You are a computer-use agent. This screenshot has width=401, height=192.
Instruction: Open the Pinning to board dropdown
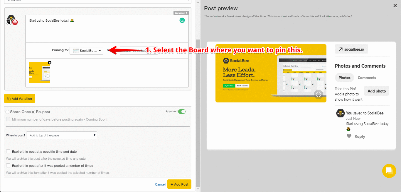click(86, 50)
